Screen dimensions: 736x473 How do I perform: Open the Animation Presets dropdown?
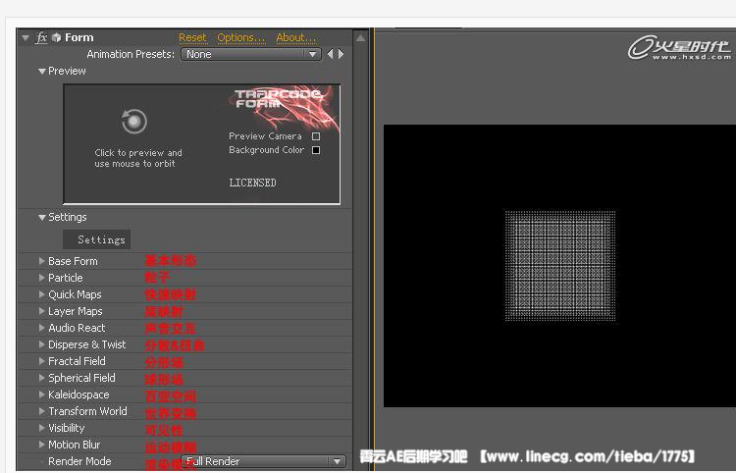[x=251, y=55]
